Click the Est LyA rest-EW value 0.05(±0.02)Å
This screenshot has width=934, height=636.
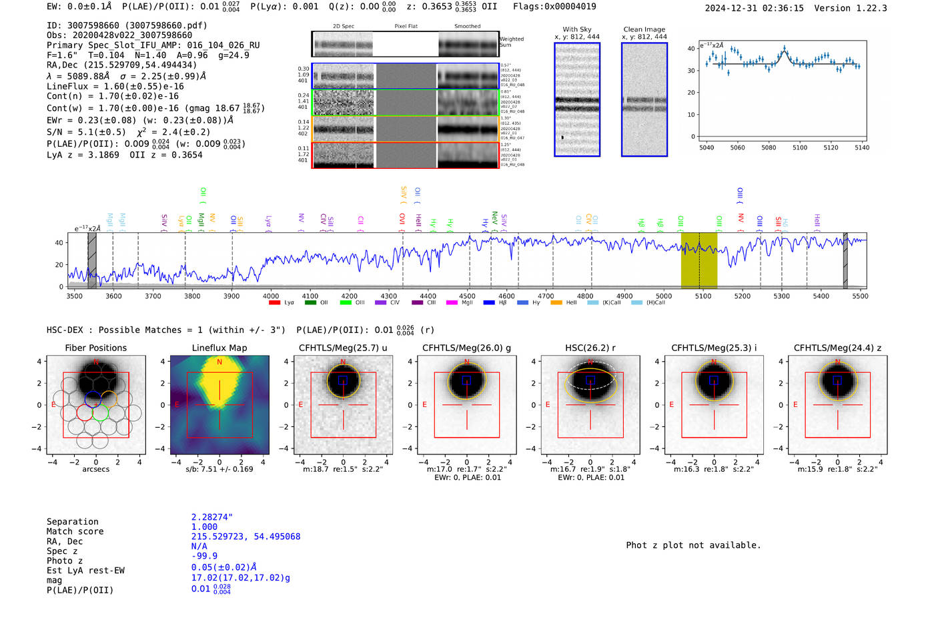tap(224, 567)
